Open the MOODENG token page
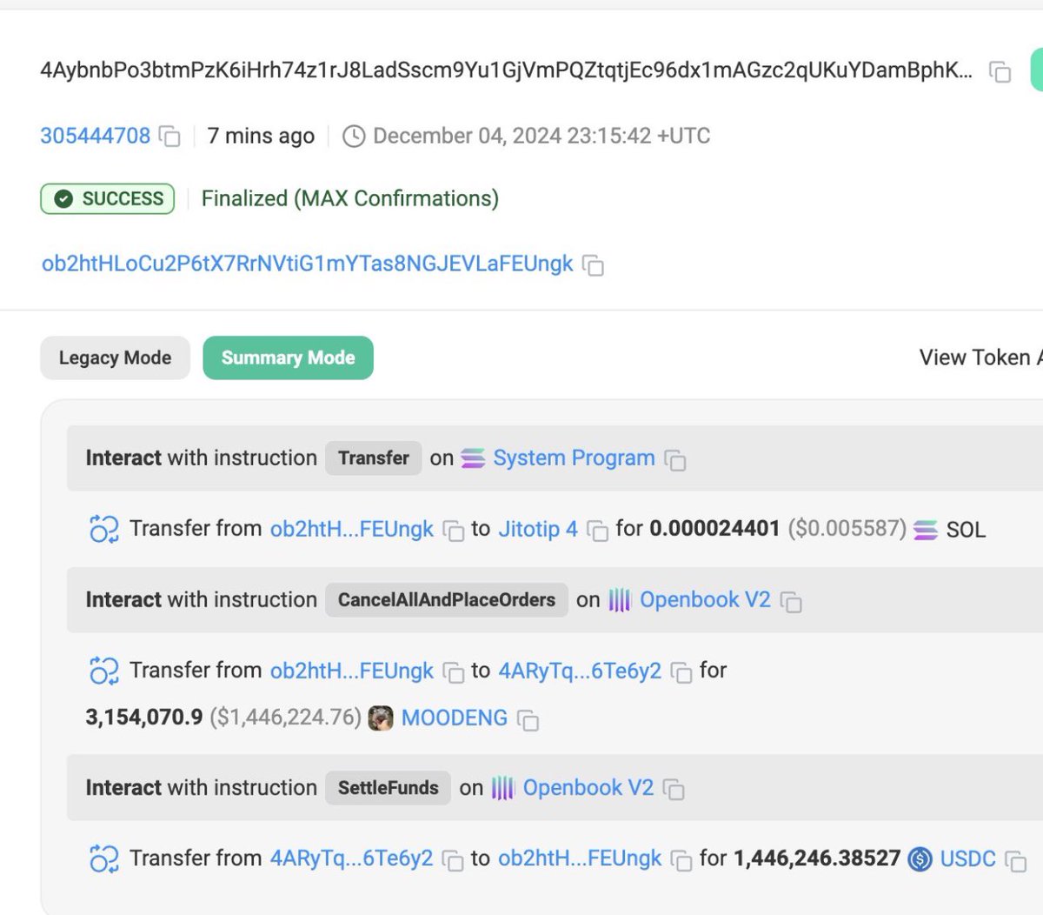Viewport: 1043px width, 915px height. [x=454, y=718]
